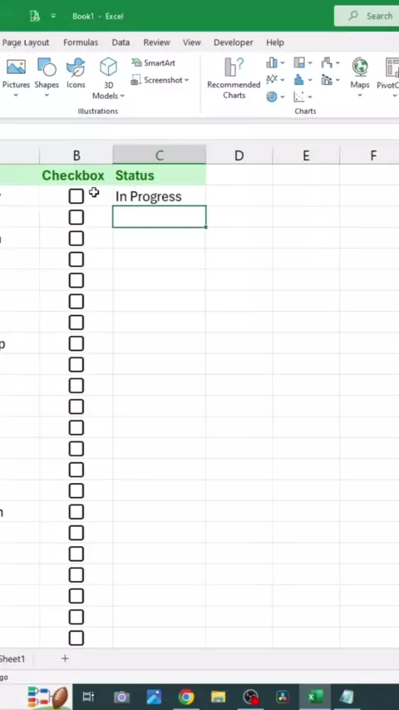Open Recommended Charts
Screen dimensions: 399x710
coord(234,78)
